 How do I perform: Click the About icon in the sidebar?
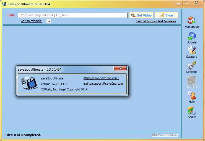click(191, 110)
